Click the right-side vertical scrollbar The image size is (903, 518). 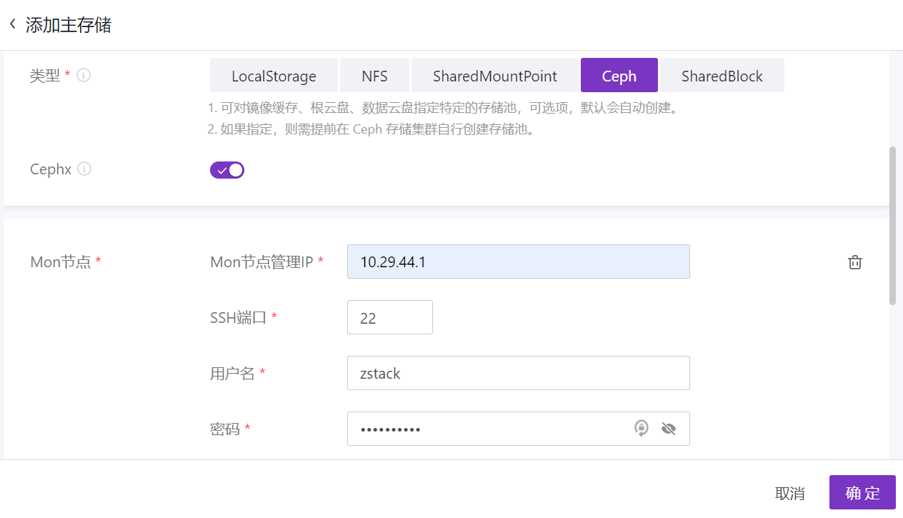point(892,214)
